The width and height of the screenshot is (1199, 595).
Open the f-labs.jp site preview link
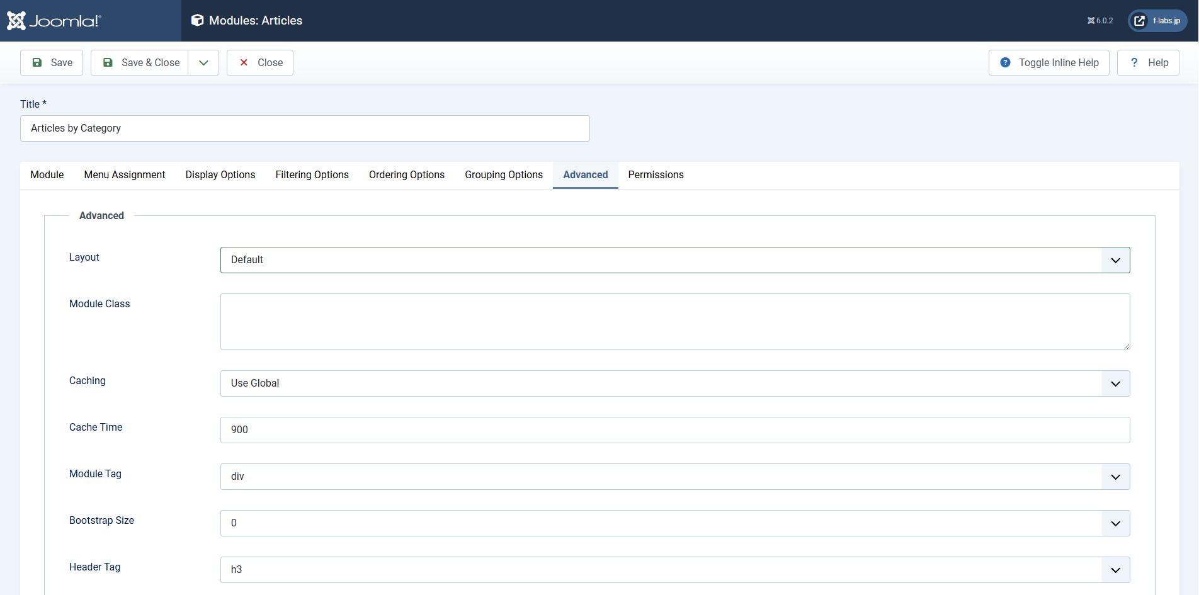pyautogui.click(x=1157, y=21)
